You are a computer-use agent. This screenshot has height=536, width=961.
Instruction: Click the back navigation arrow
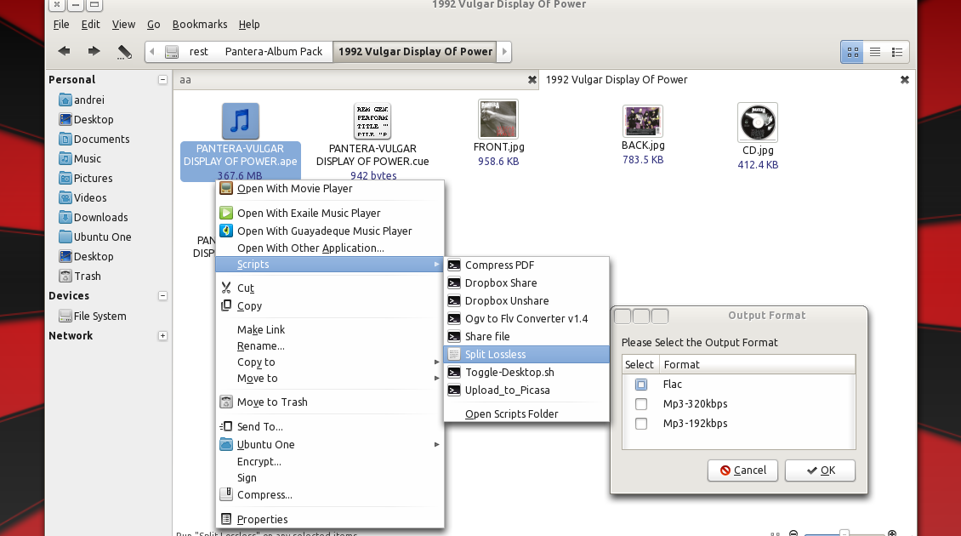click(x=63, y=51)
